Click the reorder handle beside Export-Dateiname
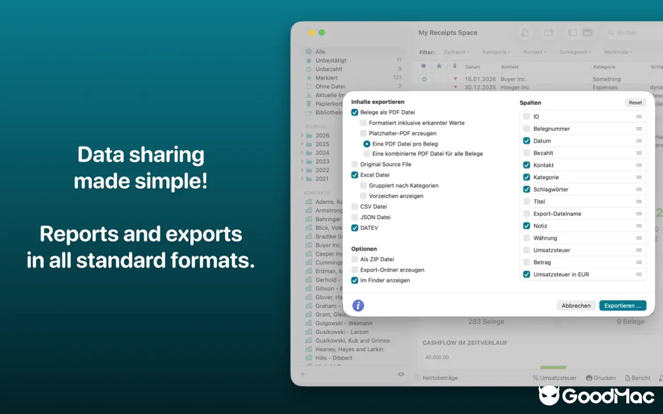This screenshot has height=414, width=663. click(x=639, y=214)
